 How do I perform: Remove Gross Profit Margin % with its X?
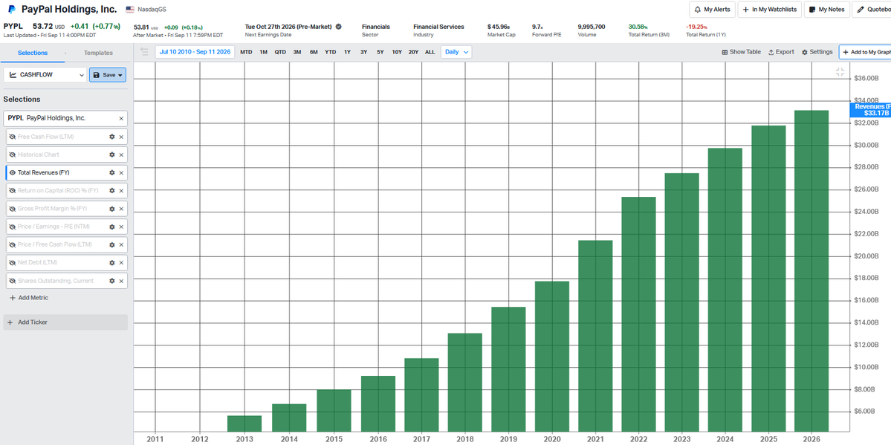click(x=121, y=209)
